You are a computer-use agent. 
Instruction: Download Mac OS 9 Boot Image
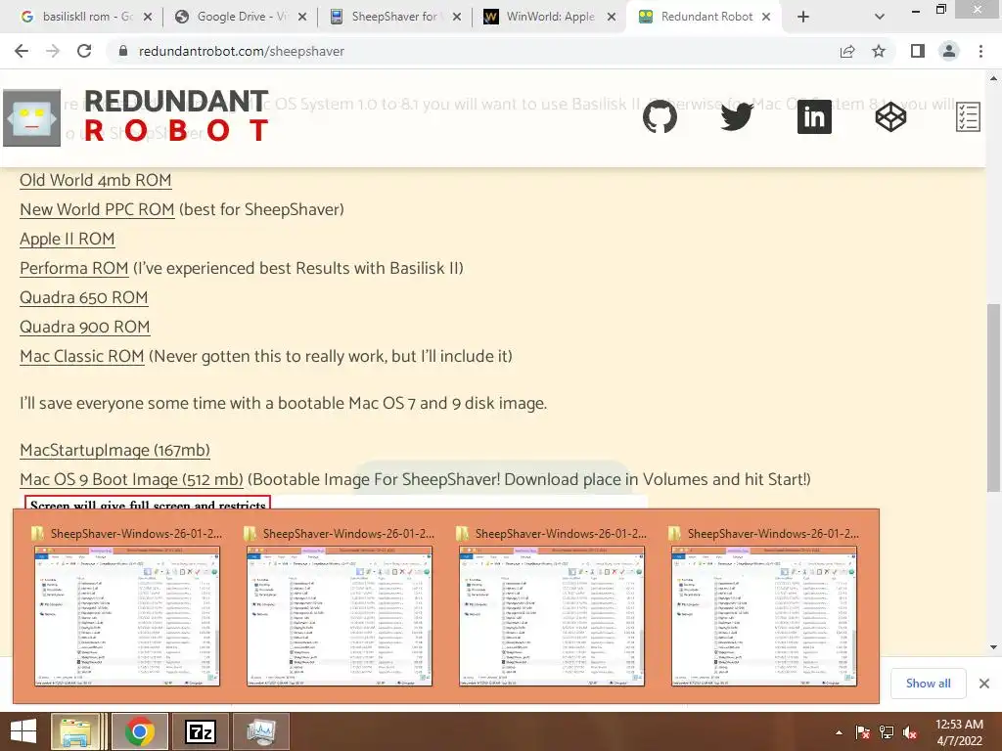click(132, 479)
